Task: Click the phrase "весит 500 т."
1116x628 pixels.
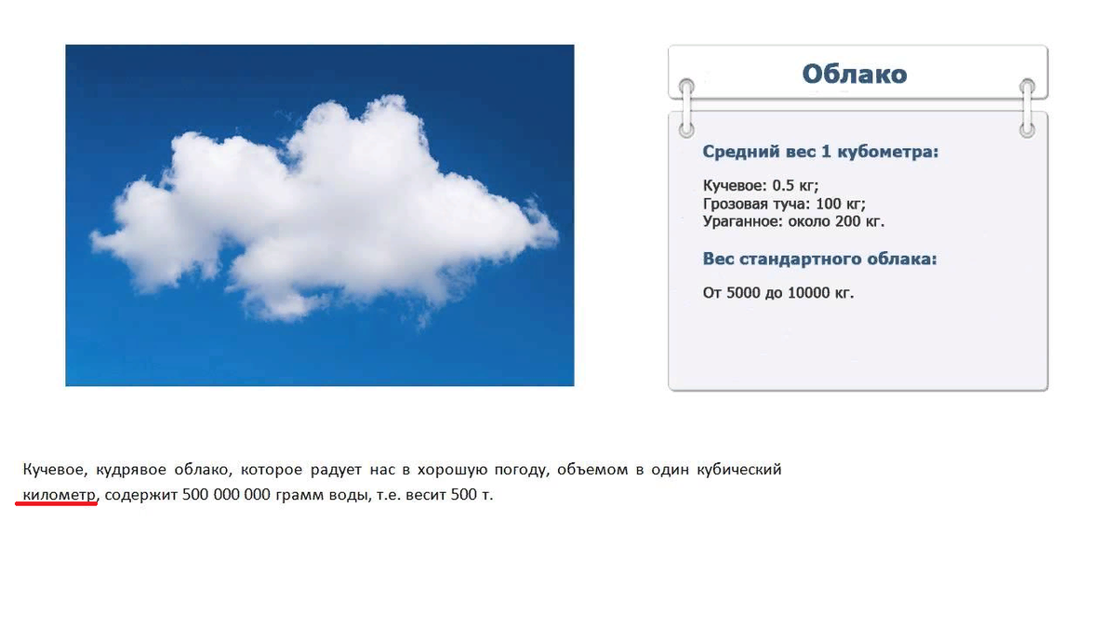Action: pos(449,495)
